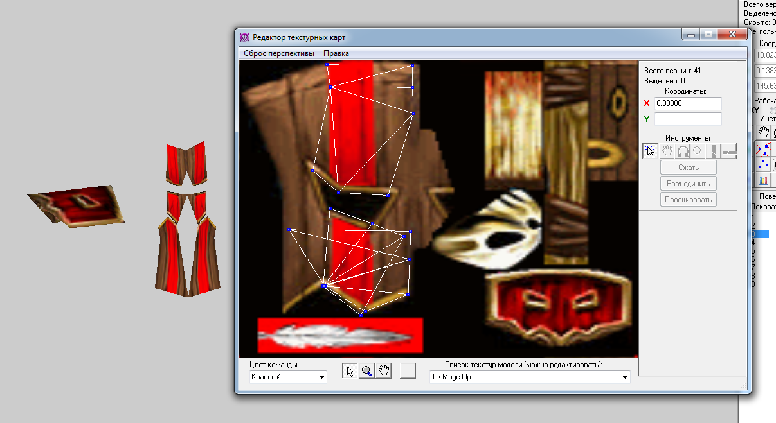Click the blue dots icon in background window

pos(763,164)
